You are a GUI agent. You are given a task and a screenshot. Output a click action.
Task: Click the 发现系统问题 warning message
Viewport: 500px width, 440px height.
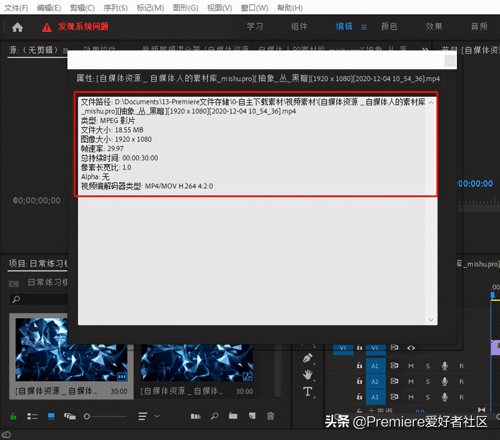click(x=83, y=27)
